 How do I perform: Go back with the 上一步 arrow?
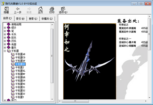(18, 10)
